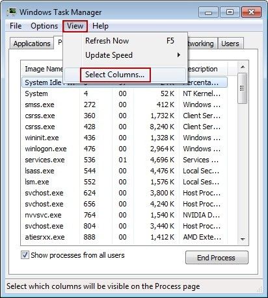Maximize the Task Manager window

pyautogui.click(x=230, y=12)
